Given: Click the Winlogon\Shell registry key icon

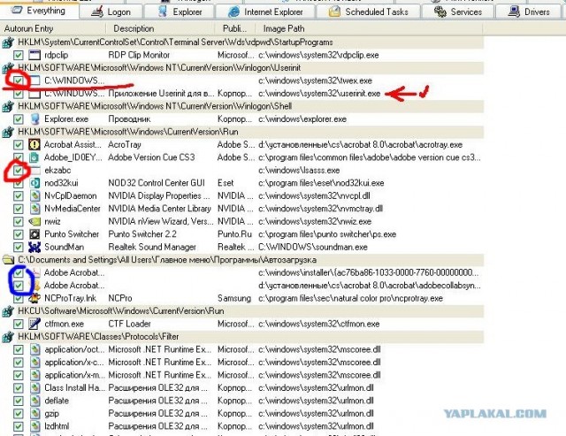Looking at the screenshot, I should [x=8, y=106].
